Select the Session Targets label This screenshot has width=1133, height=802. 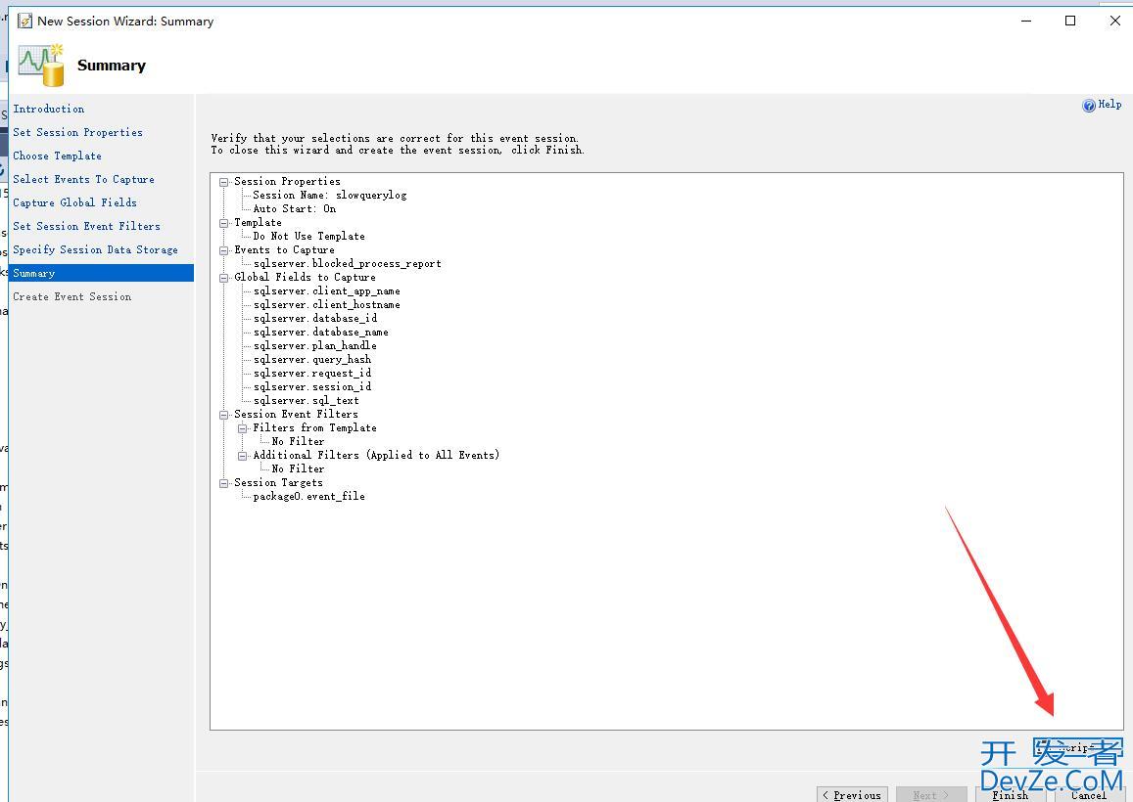click(x=278, y=483)
